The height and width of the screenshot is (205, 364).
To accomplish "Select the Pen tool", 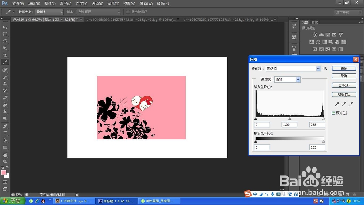I will 5,126.
